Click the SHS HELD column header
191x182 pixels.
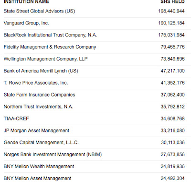click(x=172, y=1)
